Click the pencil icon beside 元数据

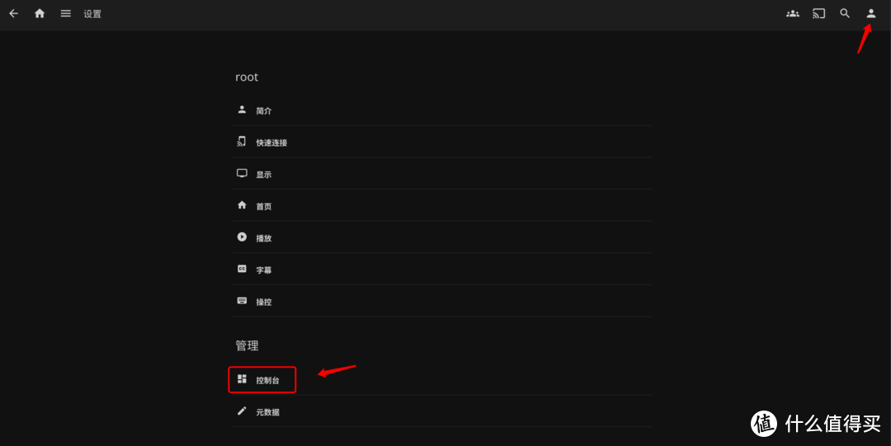242,411
